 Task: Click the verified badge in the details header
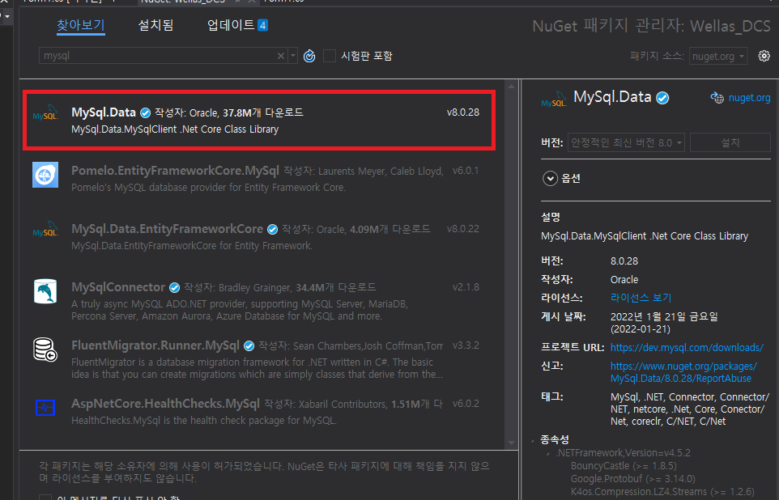click(x=662, y=98)
